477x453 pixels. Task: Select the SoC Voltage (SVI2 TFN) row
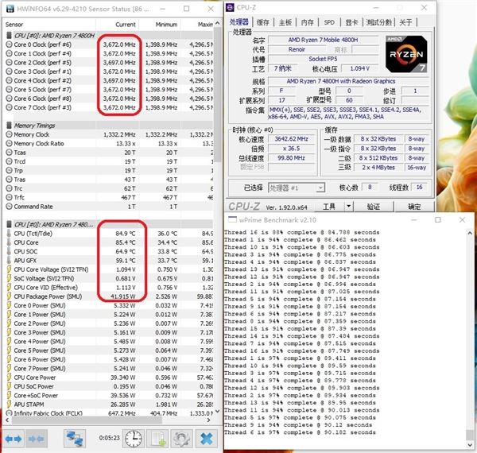coord(108,278)
